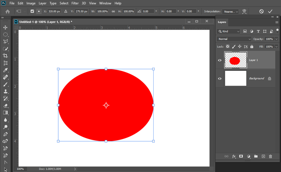Select the Crop tool
The image size is (281, 172).
point(5,56)
